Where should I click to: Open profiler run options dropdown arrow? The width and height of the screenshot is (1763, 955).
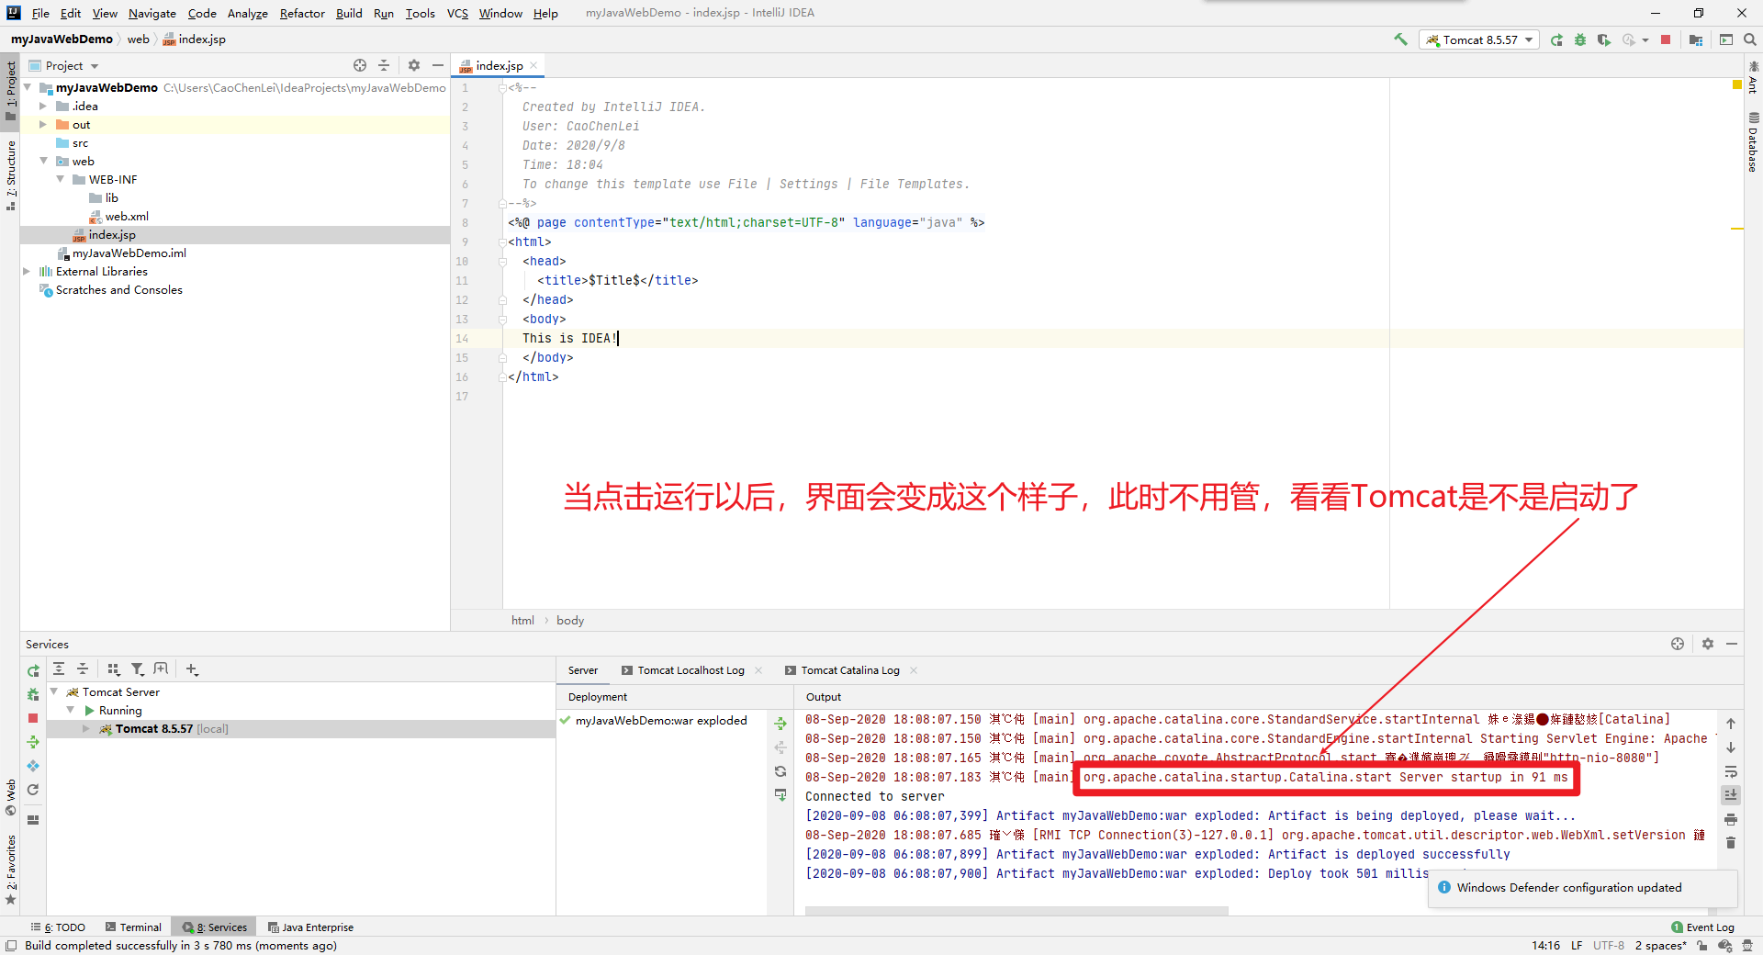[x=1645, y=39]
